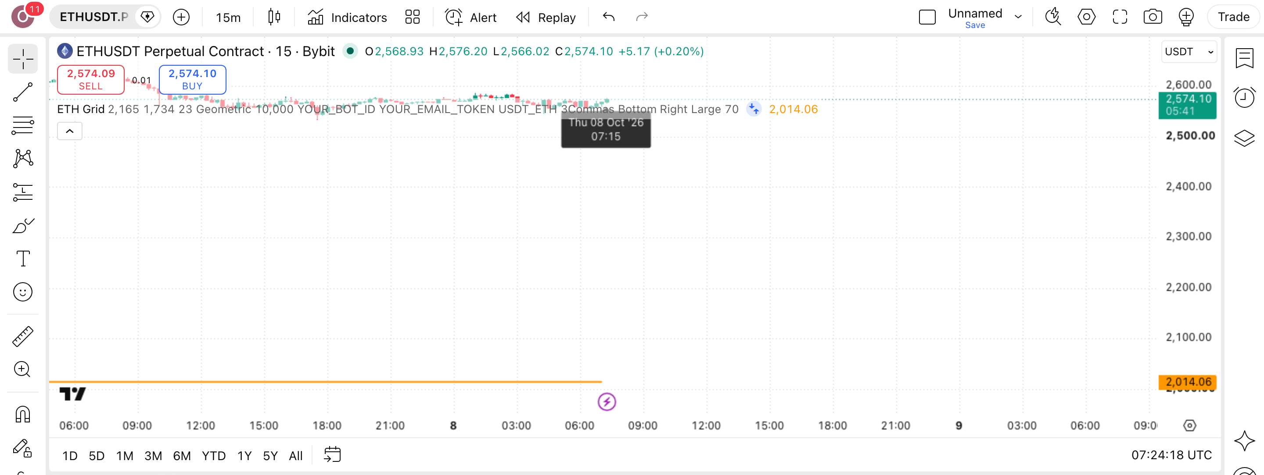This screenshot has width=1264, height=475.
Task: Select the 1Y time range
Action: pyautogui.click(x=244, y=456)
